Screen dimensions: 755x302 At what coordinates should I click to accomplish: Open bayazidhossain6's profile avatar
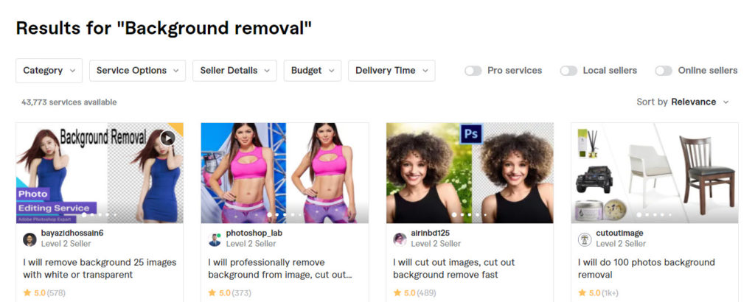point(29,239)
